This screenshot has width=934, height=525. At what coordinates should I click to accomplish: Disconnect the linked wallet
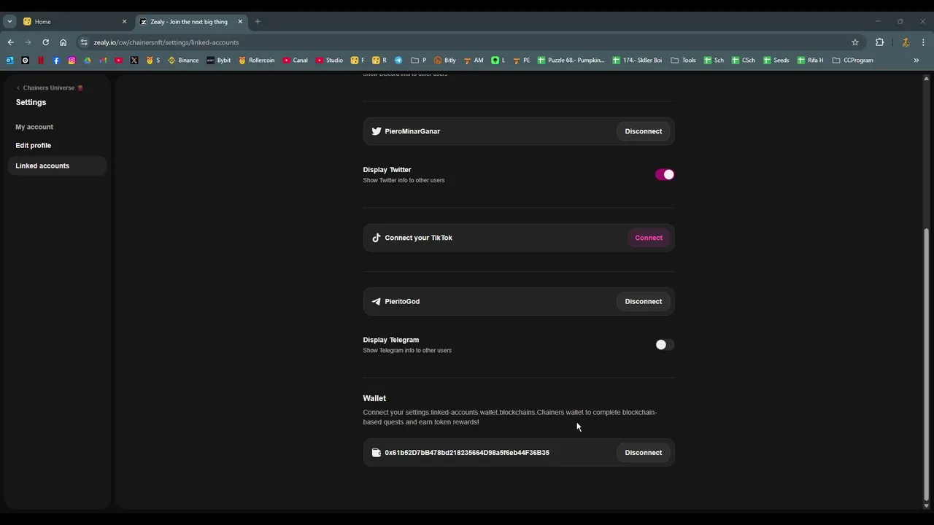(643, 453)
